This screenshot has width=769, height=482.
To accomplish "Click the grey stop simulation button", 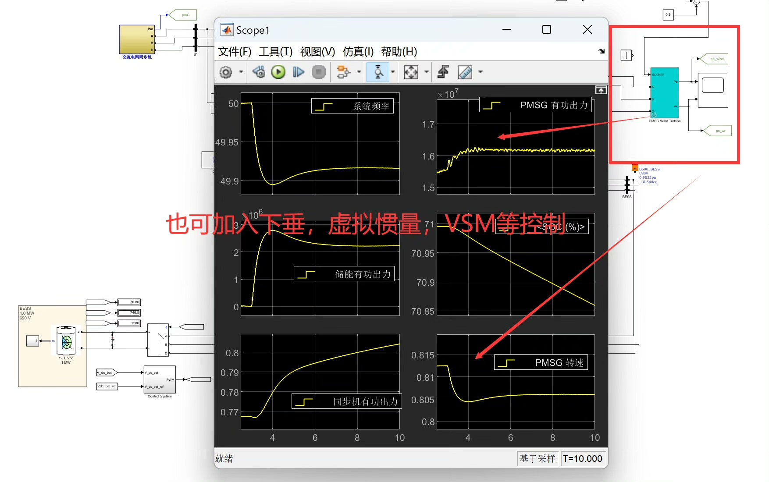I will pos(319,72).
